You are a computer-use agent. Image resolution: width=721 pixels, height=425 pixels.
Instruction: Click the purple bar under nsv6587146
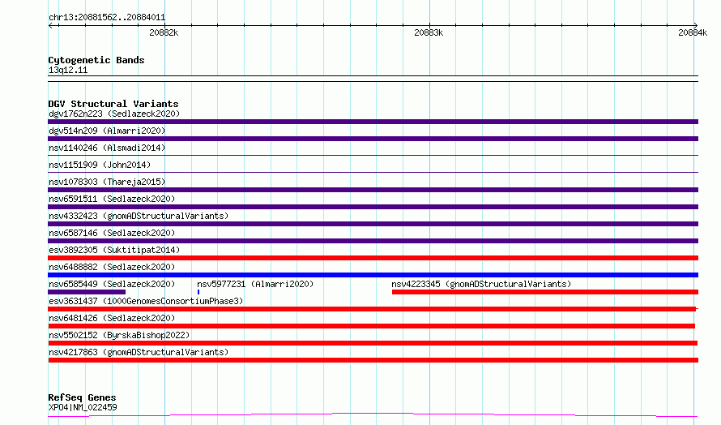coord(373,241)
